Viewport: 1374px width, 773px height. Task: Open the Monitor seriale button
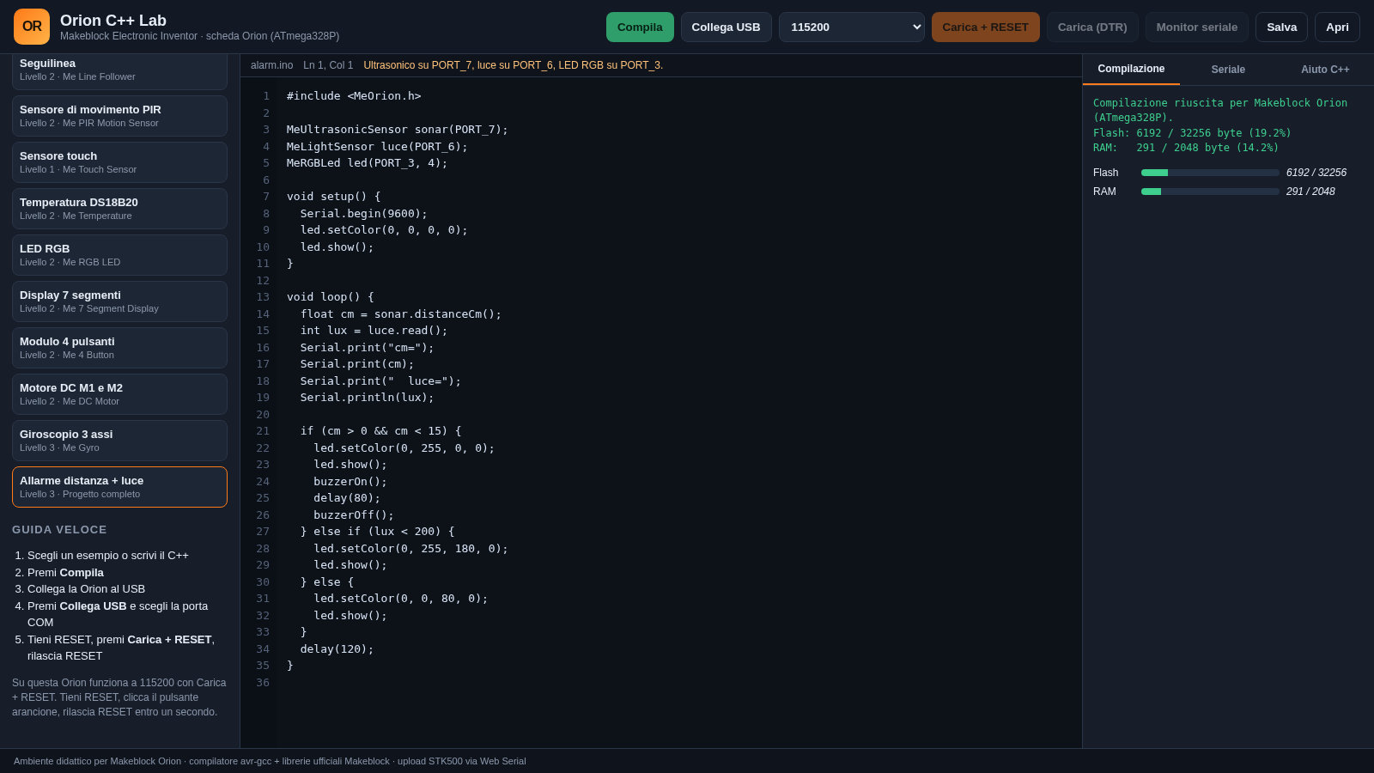pos(1196,27)
